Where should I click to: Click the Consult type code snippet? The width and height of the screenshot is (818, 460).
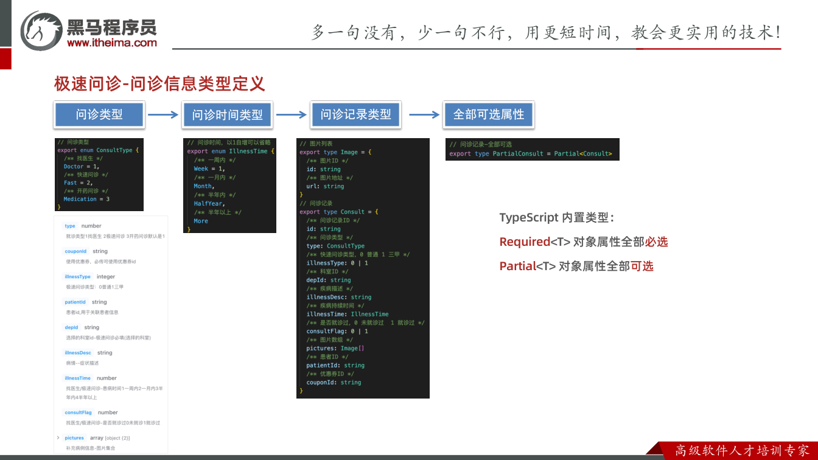tap(363, 268)
